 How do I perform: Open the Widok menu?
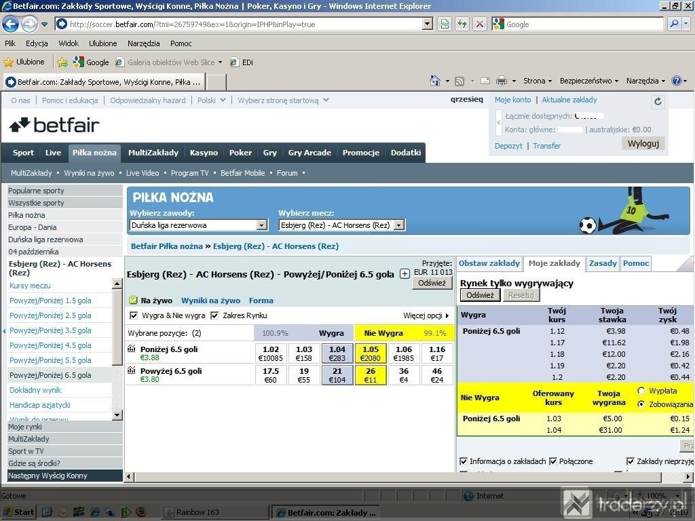pyautogui.click(x=69, y=43)
